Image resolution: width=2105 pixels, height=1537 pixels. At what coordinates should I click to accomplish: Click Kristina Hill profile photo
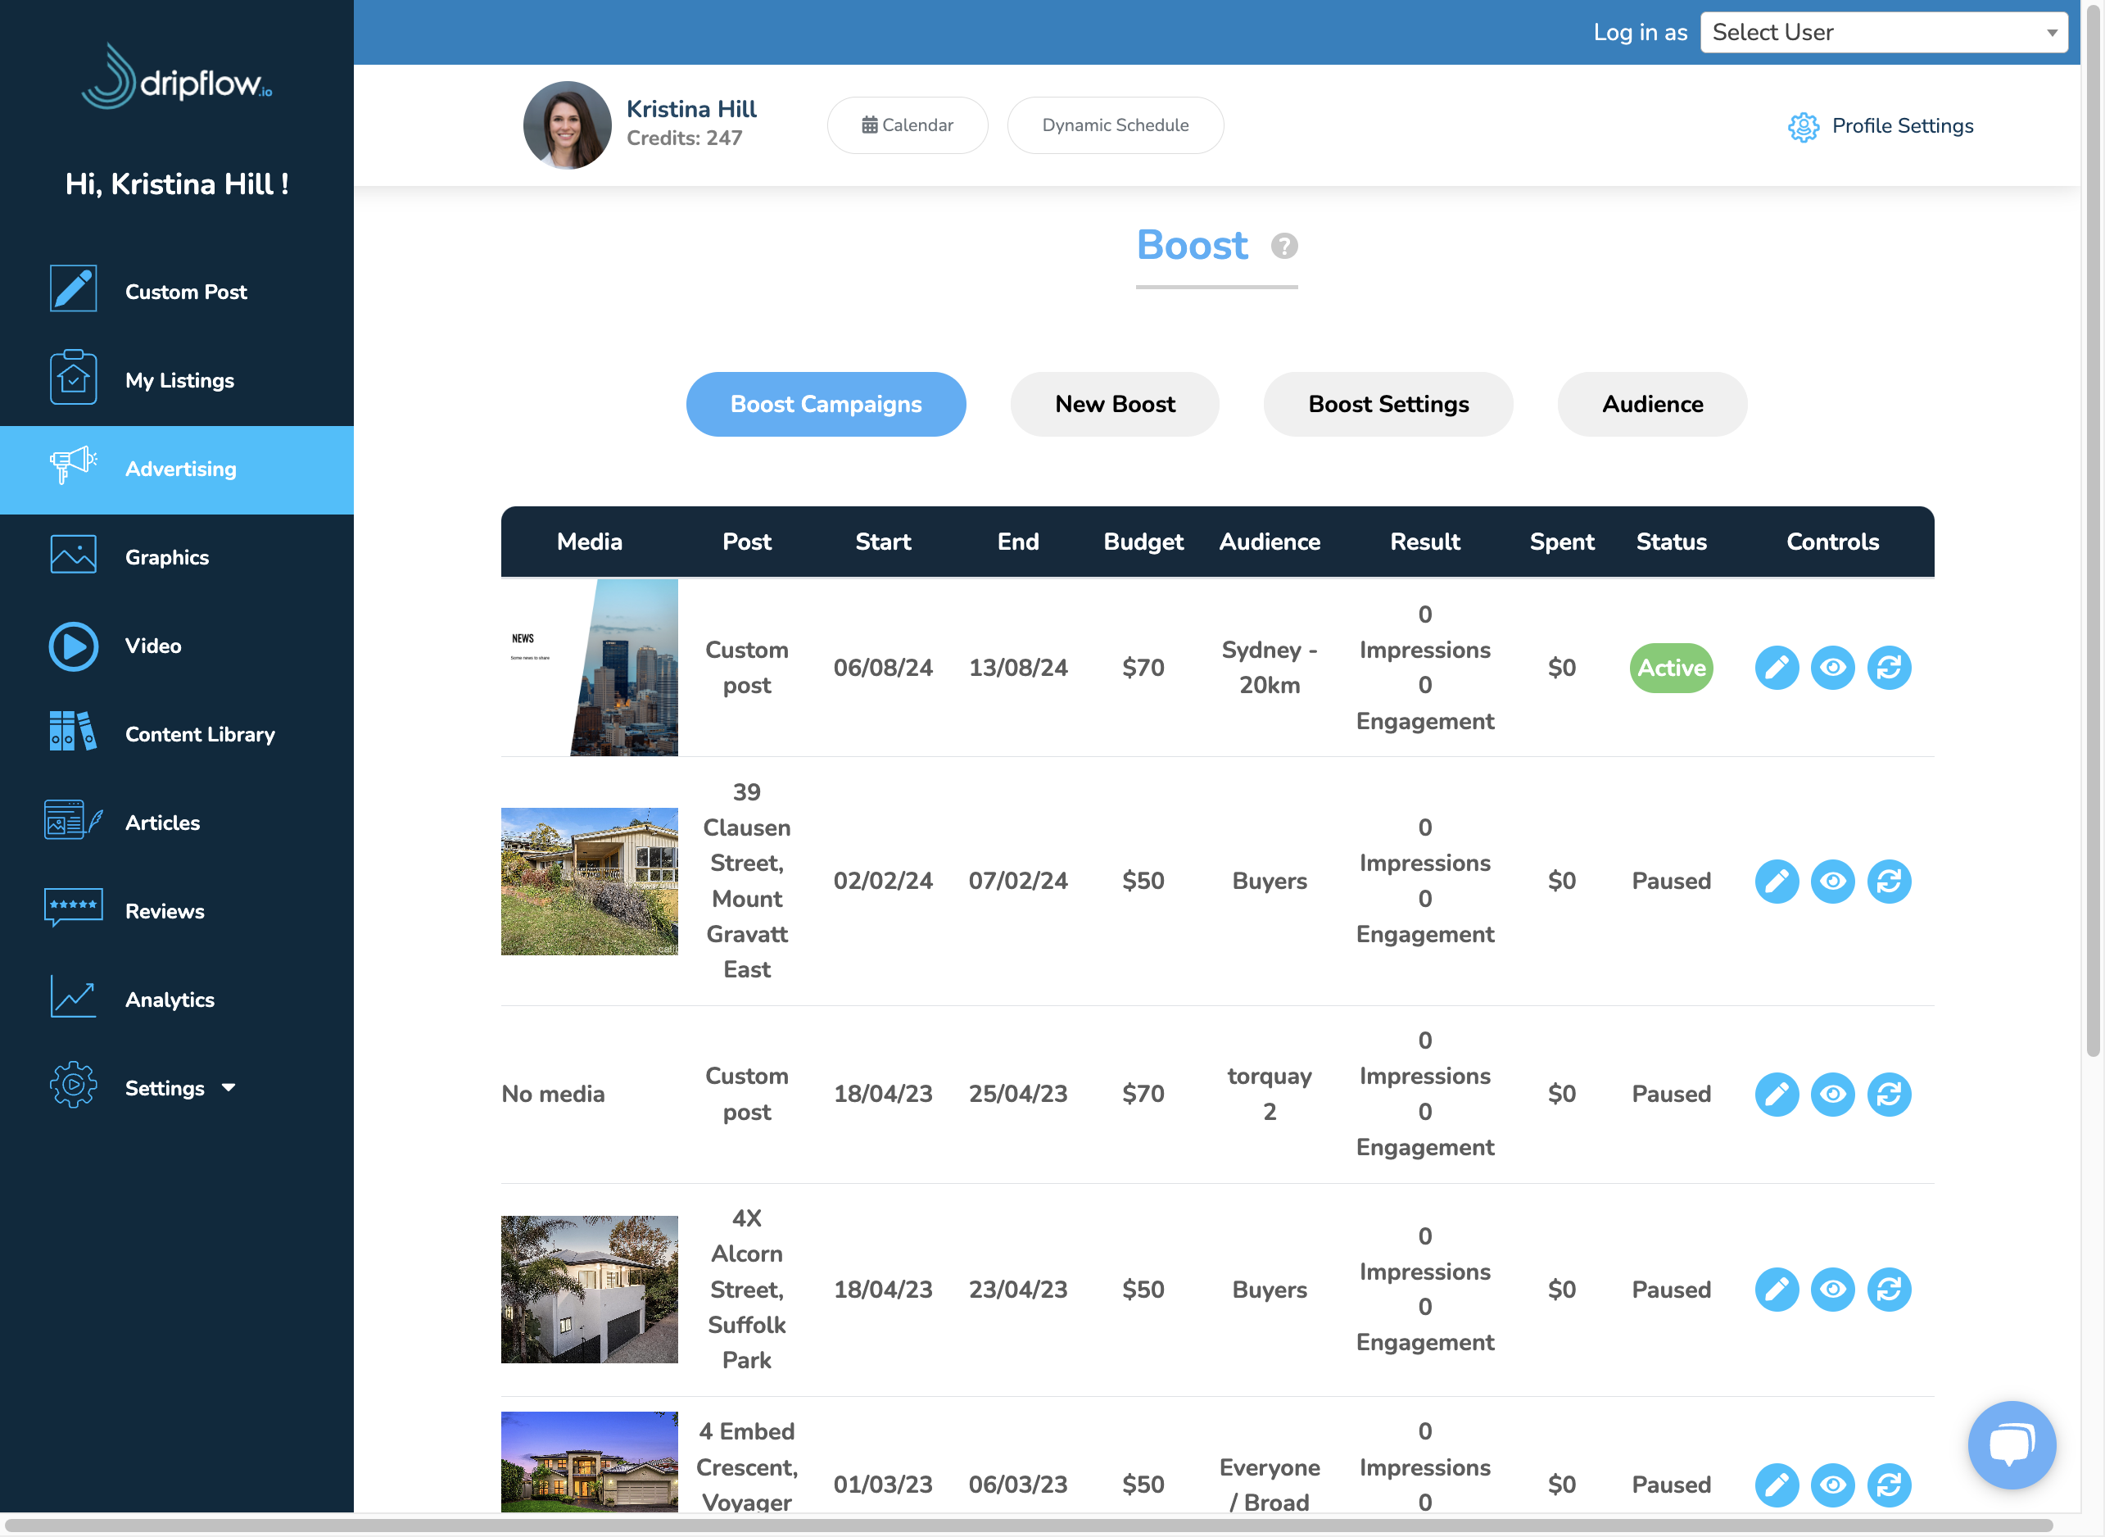click(x=568, y=125)
